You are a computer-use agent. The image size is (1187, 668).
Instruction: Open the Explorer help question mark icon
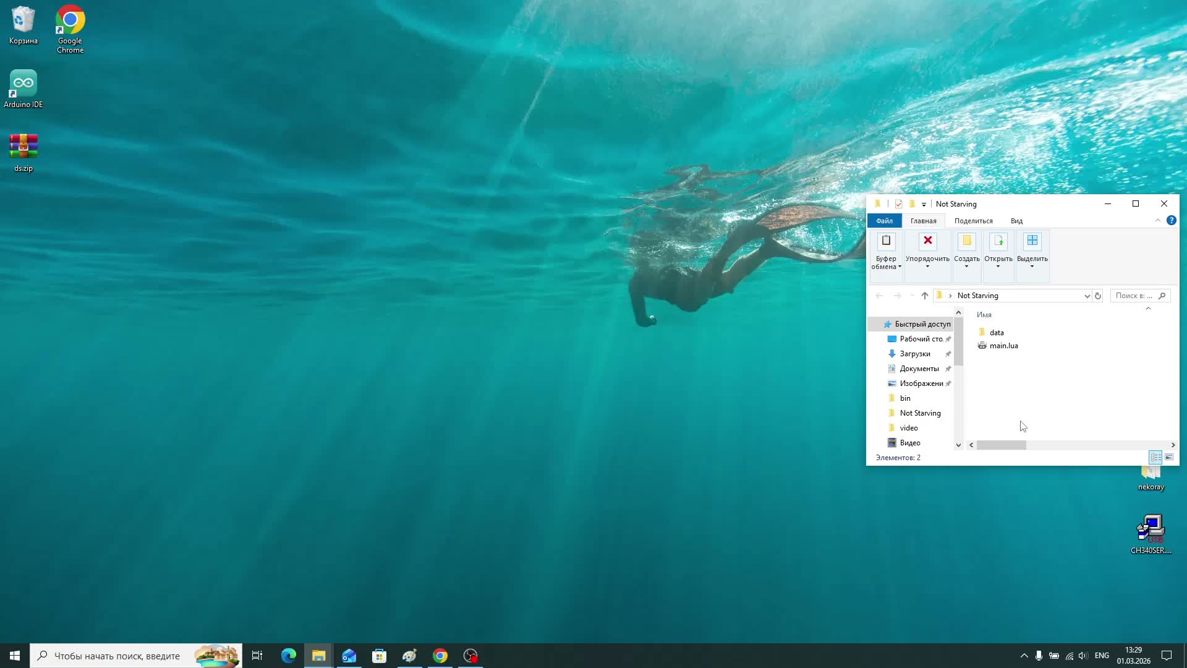(1171, 221)
